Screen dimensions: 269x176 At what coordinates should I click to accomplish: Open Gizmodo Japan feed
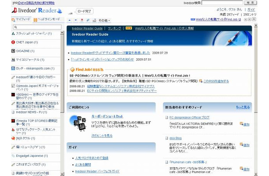(x=37, y=88)
